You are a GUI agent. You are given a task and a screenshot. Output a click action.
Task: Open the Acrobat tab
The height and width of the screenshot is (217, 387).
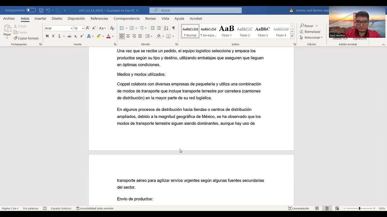click(x=196, y=18)
